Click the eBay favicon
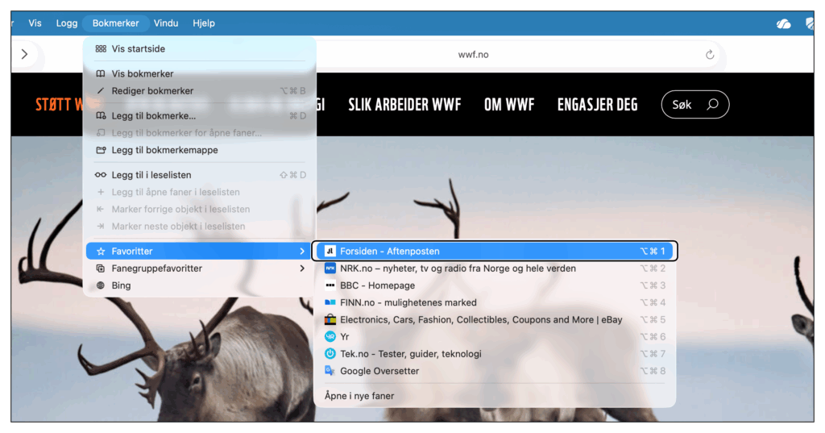Viewport: 825px width, 433px height. (x=330, y=320)
